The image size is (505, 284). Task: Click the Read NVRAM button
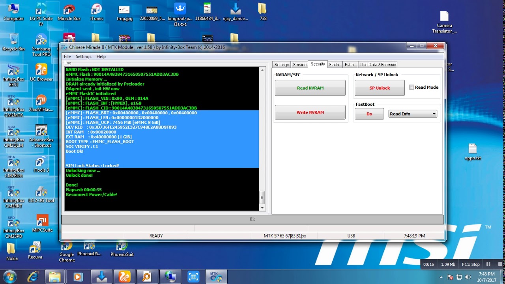pyautogui.click(x=310, y=88)
